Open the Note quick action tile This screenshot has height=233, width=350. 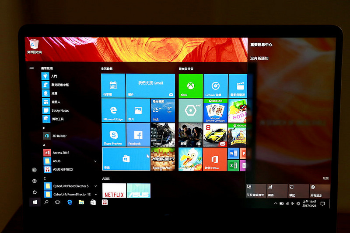pyautogui.click(x=298, y=191)
